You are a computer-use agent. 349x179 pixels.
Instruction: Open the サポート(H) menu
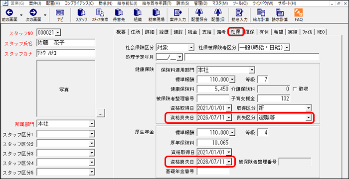coord(287,3)
